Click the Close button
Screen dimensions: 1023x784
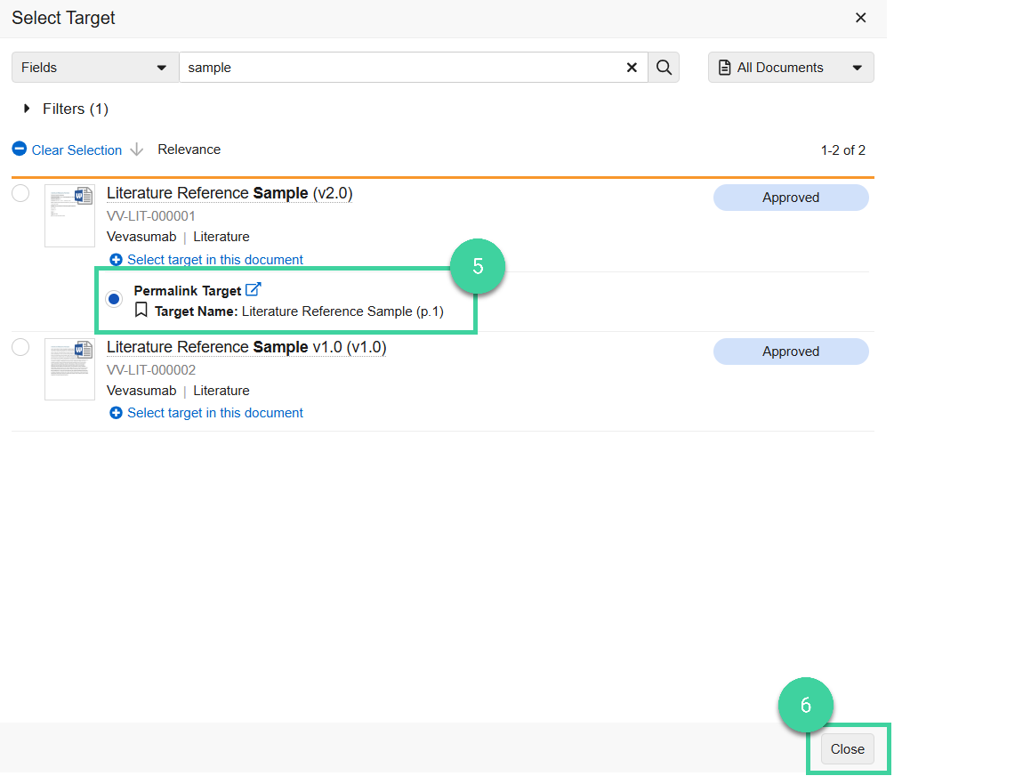pyautogui.click(x=848, y=749)
